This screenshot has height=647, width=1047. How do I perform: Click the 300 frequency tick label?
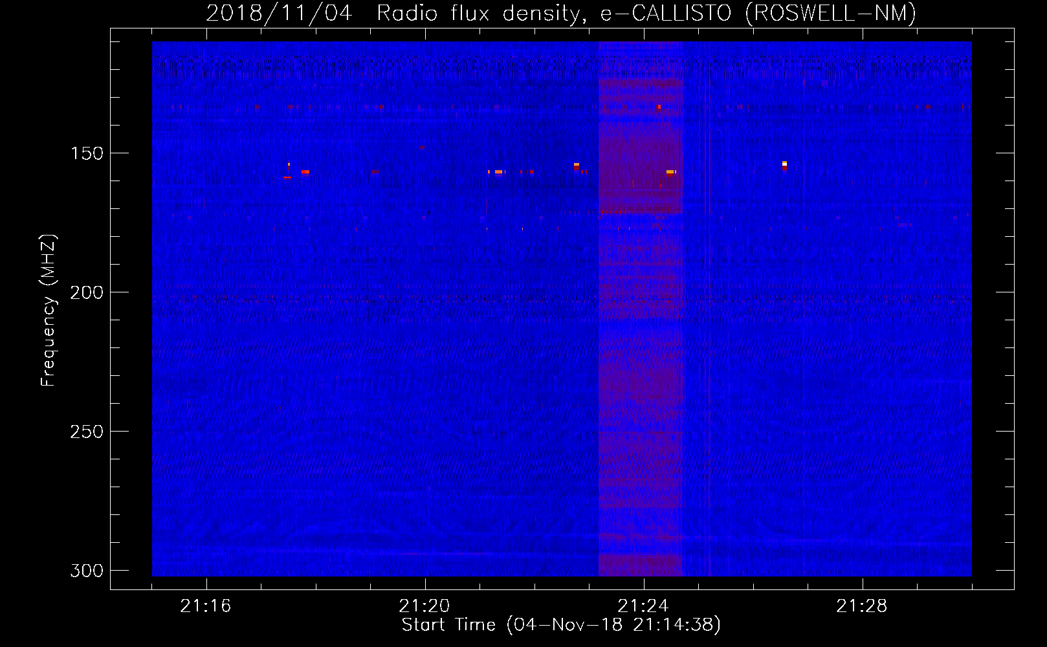click(87, 571)
